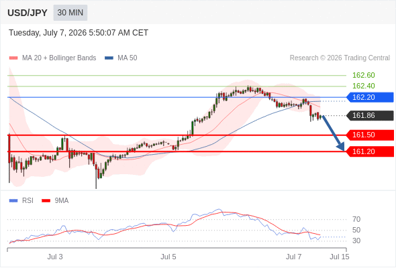Click the RSI 70 level label
This screenshot has height=268, width=396.
(x=356, y=219)
